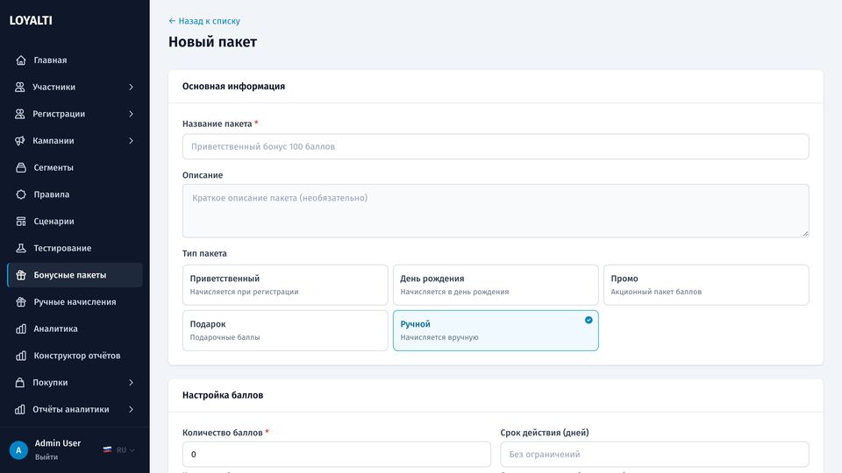The image size is (842, 473).
Task: Select the День рождения package type
Action: pos(496,285)
